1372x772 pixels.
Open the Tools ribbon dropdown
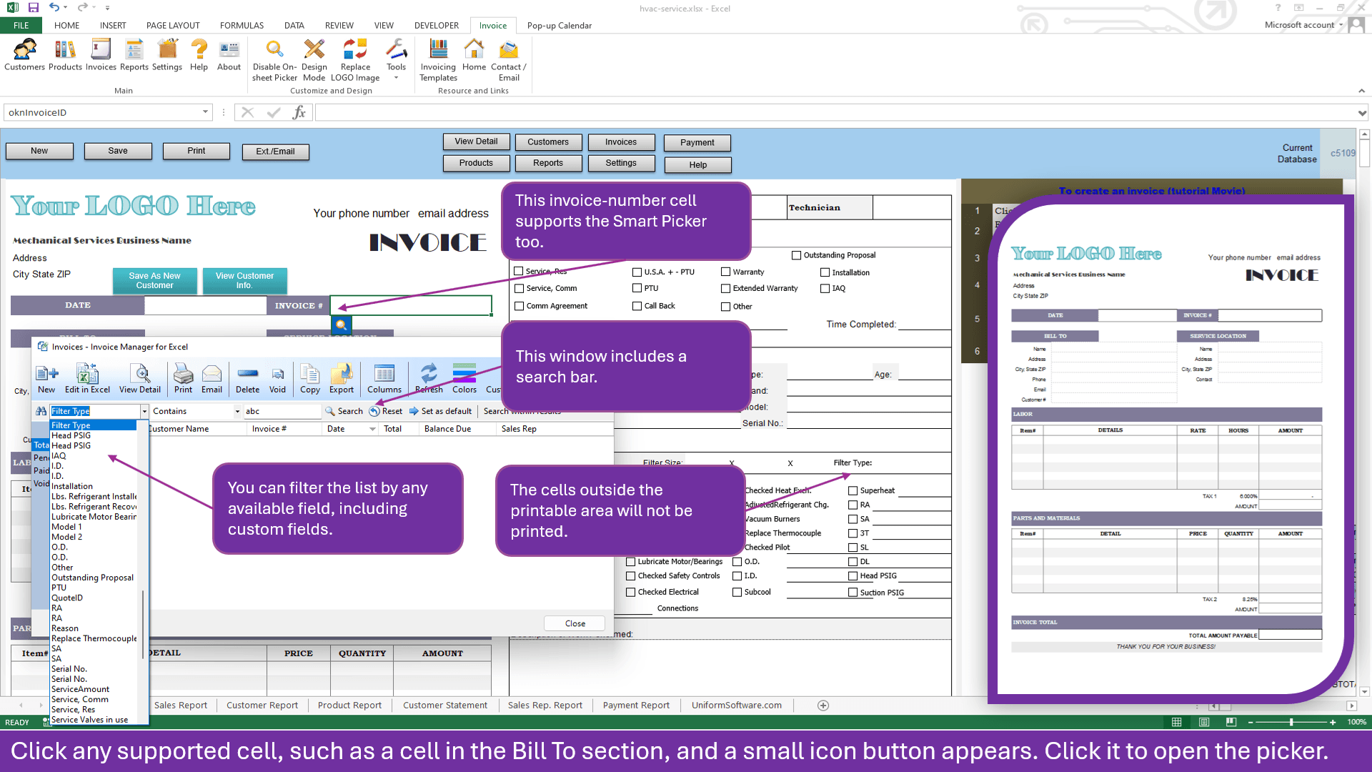tap(396, 60)
